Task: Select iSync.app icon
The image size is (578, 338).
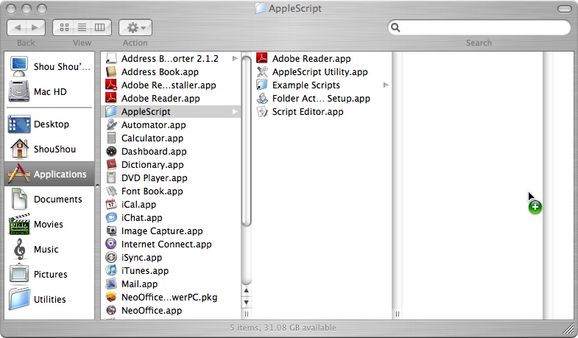Action: point(111,258)
